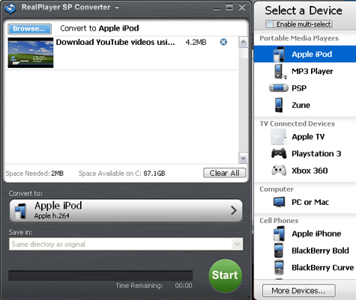Click the conversion progress bar
The width and height of the screenshot is (356, 300).
pos(100,275)
